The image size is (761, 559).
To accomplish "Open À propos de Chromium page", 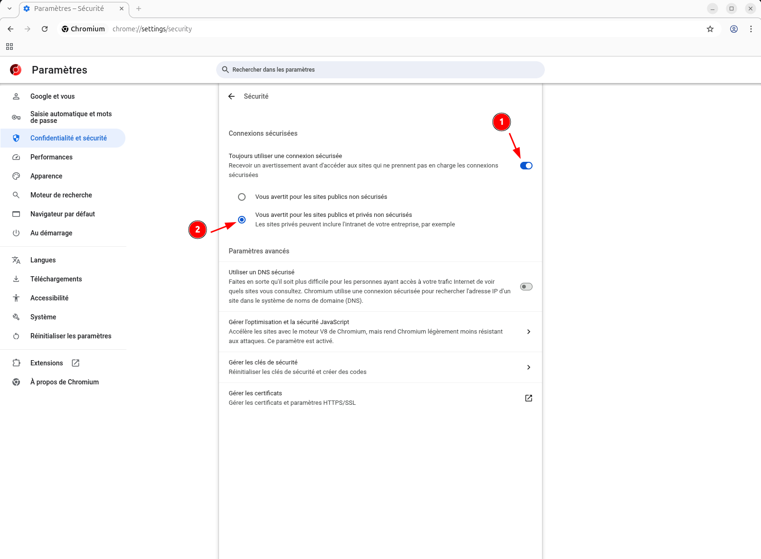I will (64, 382).
